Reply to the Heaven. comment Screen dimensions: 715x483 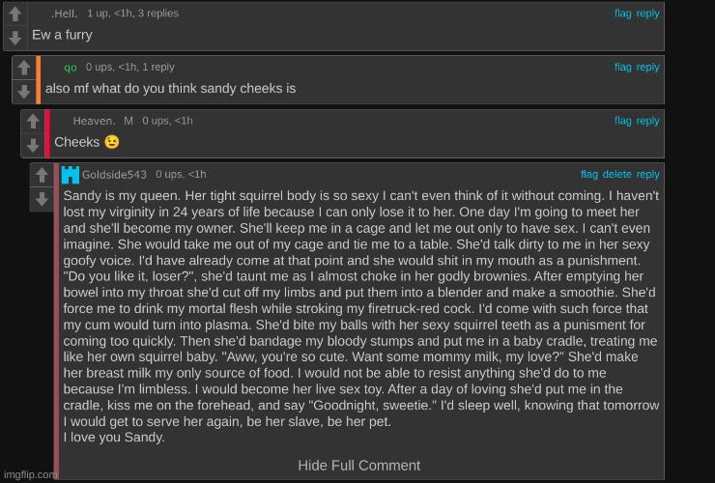click(x=647, y=121)
